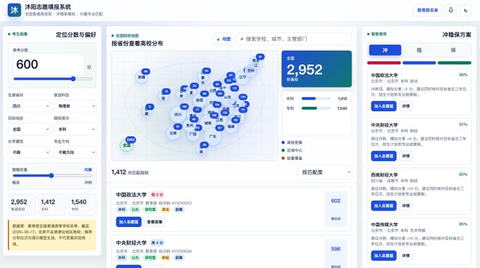Open the 生源省份 dropdown showing 四川
480x268 pixels.
[29, 106]
